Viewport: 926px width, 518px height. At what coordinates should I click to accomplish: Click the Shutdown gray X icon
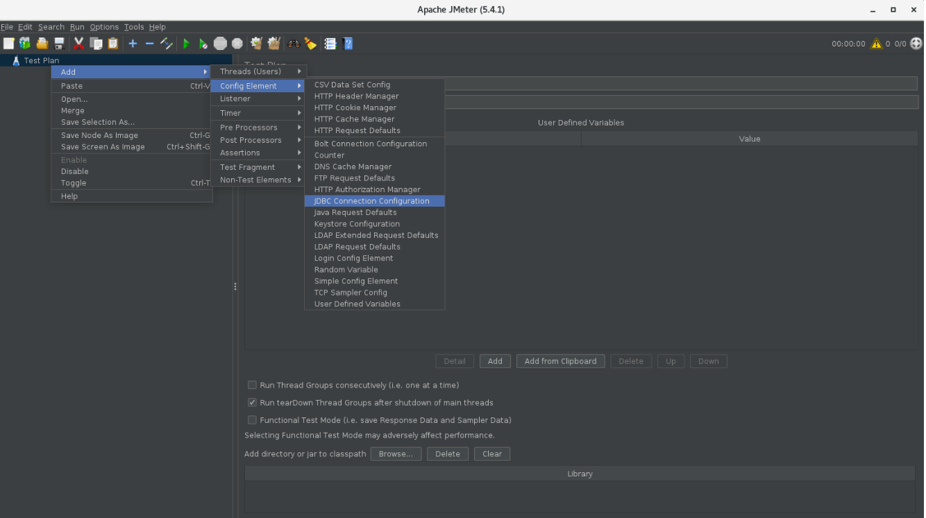point(237,44)
